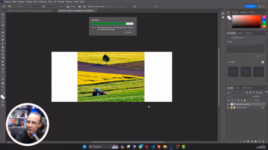Open the Filtro menu
This screenshot has height=150, width=268.
(x=50, y=2)
